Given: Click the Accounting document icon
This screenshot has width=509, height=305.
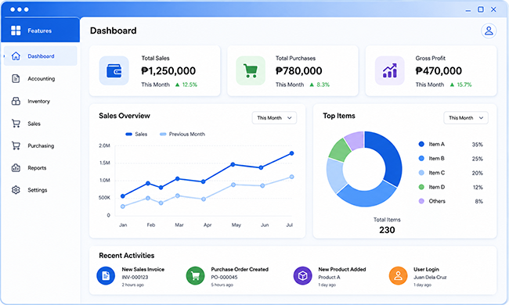Looking at the screenshot, I should tap(16, 78).
